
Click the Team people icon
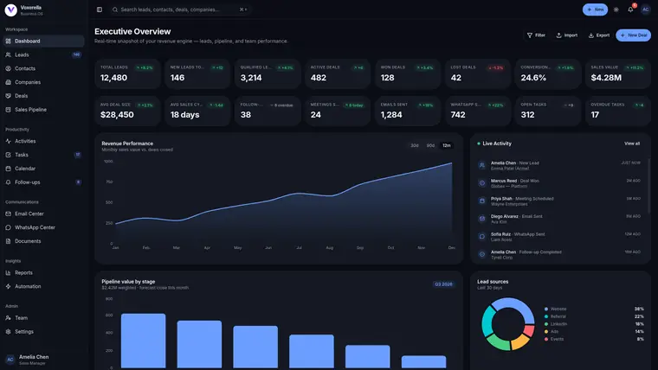(8, 318)
